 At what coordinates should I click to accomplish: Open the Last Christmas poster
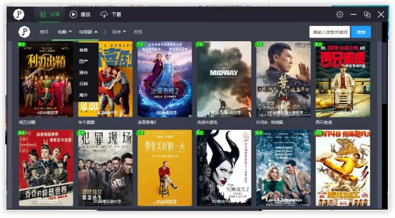point(283,168)
